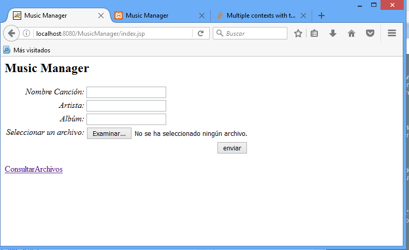Reload the page with the refresh icon

click(200, 34)
